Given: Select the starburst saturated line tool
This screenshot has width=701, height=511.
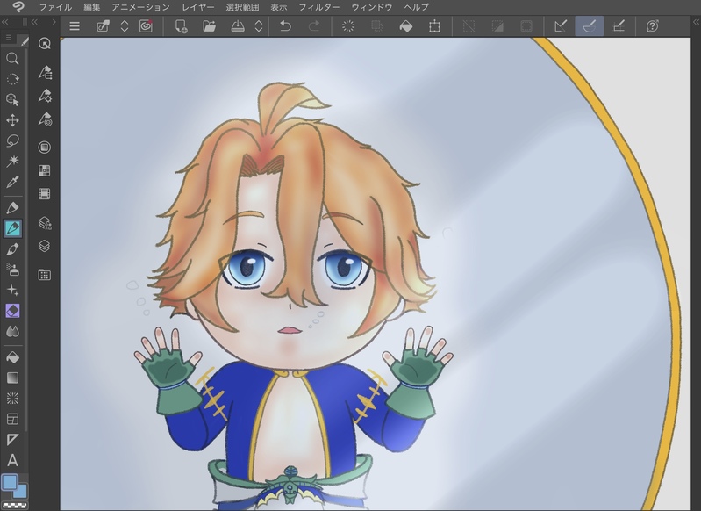Looking at the screenshot, I should click(x=12, y=399).
